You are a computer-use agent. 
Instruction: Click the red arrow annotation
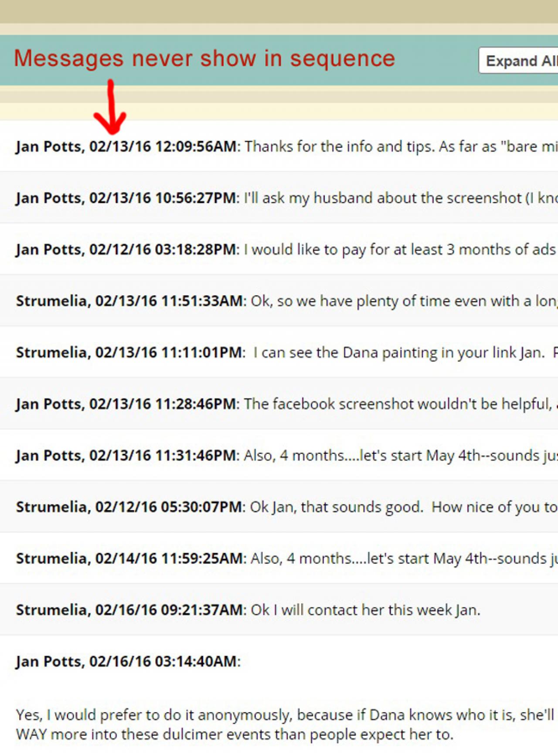coord(110,109)
